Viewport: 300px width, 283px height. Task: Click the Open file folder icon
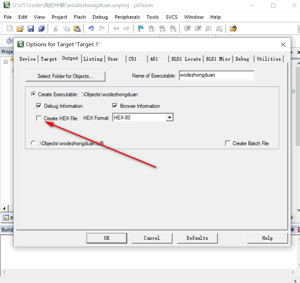[20, 29]
